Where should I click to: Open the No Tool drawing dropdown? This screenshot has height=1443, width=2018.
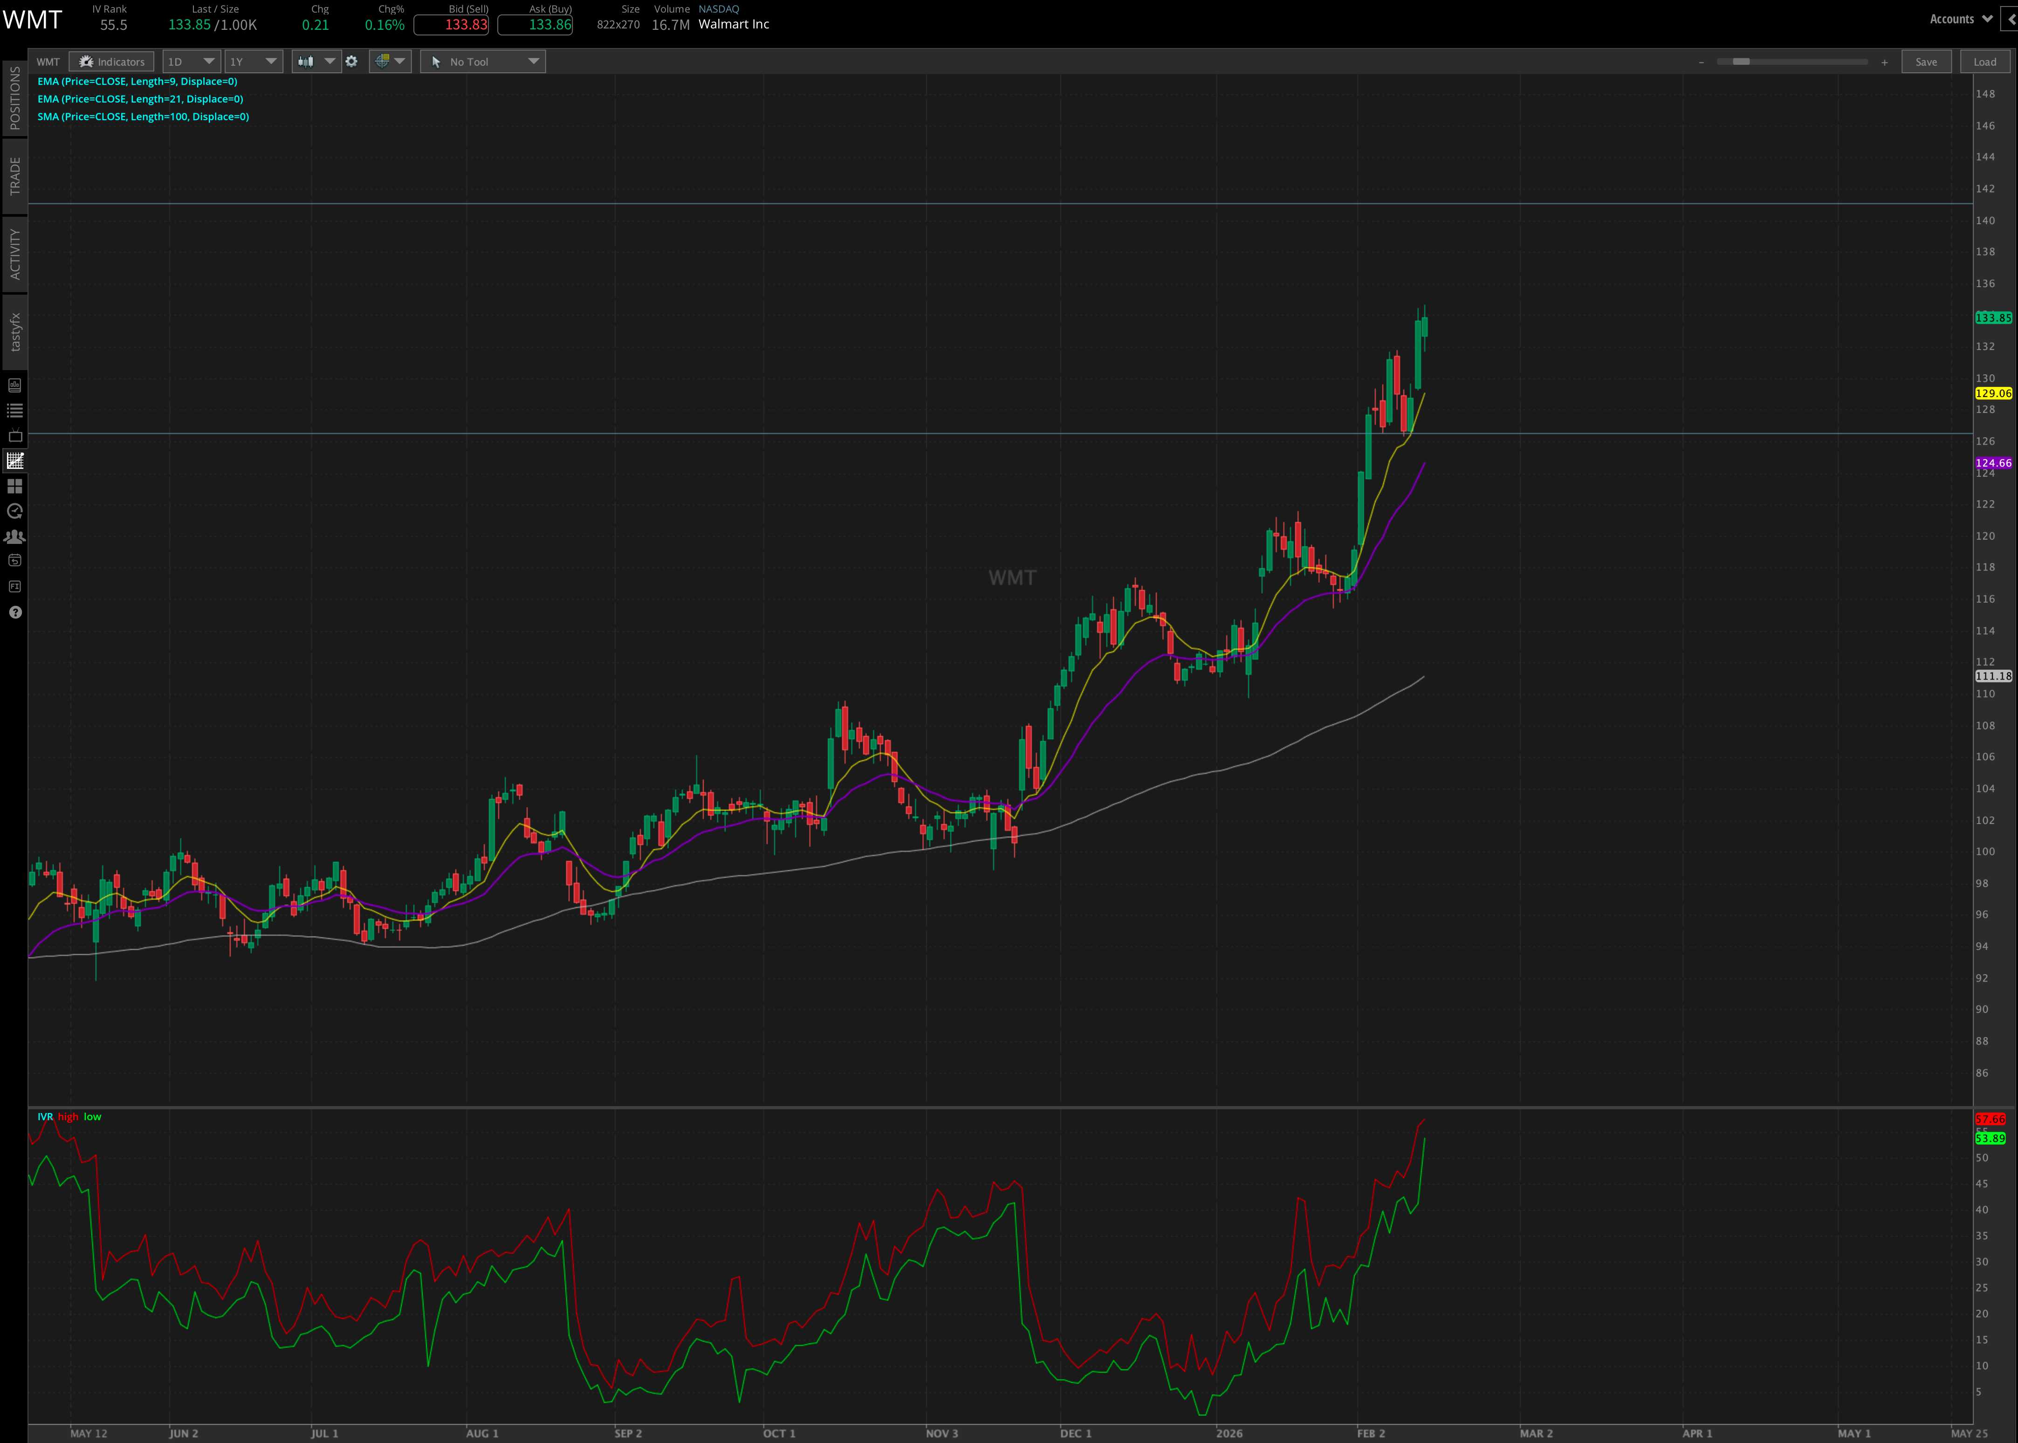482,62
